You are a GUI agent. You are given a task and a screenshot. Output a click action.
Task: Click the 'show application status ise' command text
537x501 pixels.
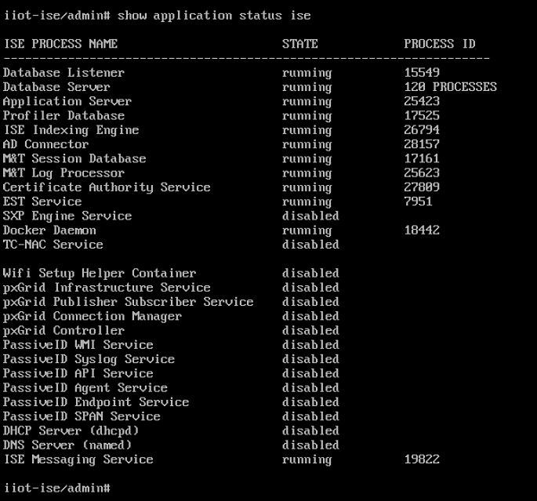tap(214, 16)
